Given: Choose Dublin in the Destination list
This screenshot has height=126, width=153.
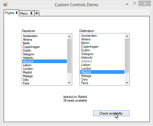Looking at the screenshot, I should tap(102, 50).
